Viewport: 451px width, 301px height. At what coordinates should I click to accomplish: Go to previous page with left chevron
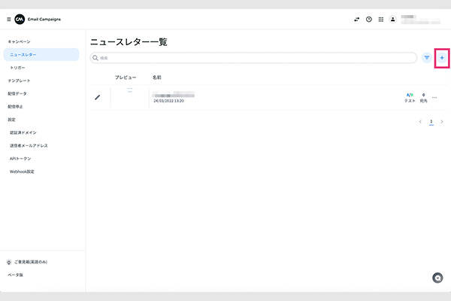(x=420, y=121)
